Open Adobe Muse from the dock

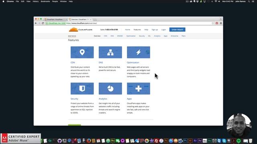pyautogui.click(x=113, y=140)
